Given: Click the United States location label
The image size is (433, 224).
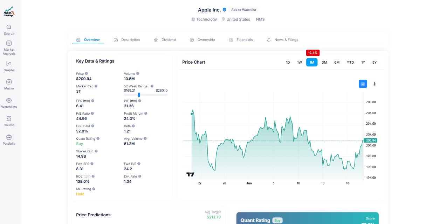Looking at the screenshot, I should click(x=236, y=19).
